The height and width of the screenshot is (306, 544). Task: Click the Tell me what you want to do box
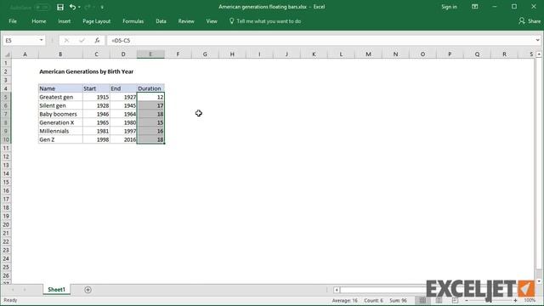point(265,21)
